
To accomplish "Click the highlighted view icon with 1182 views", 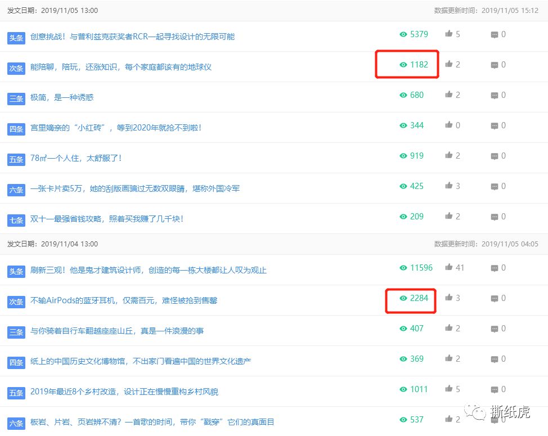I will (x=403, y=64).
